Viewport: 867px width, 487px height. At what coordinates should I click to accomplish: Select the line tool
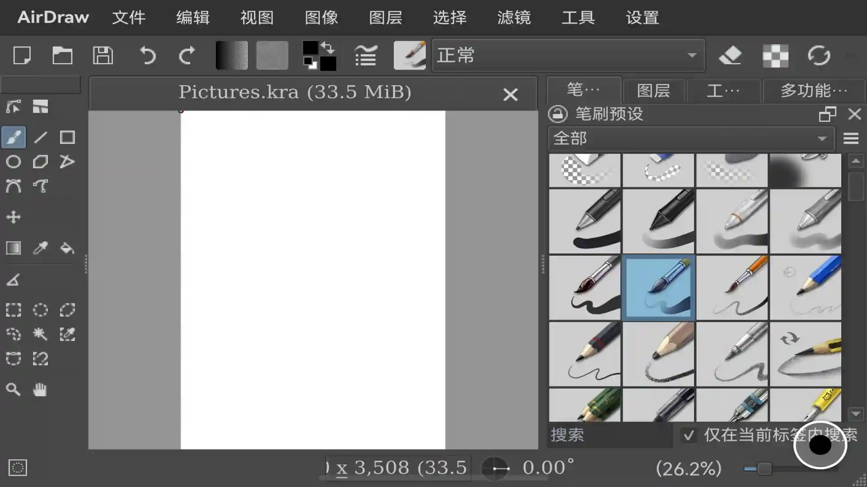(x=41, y=137)
